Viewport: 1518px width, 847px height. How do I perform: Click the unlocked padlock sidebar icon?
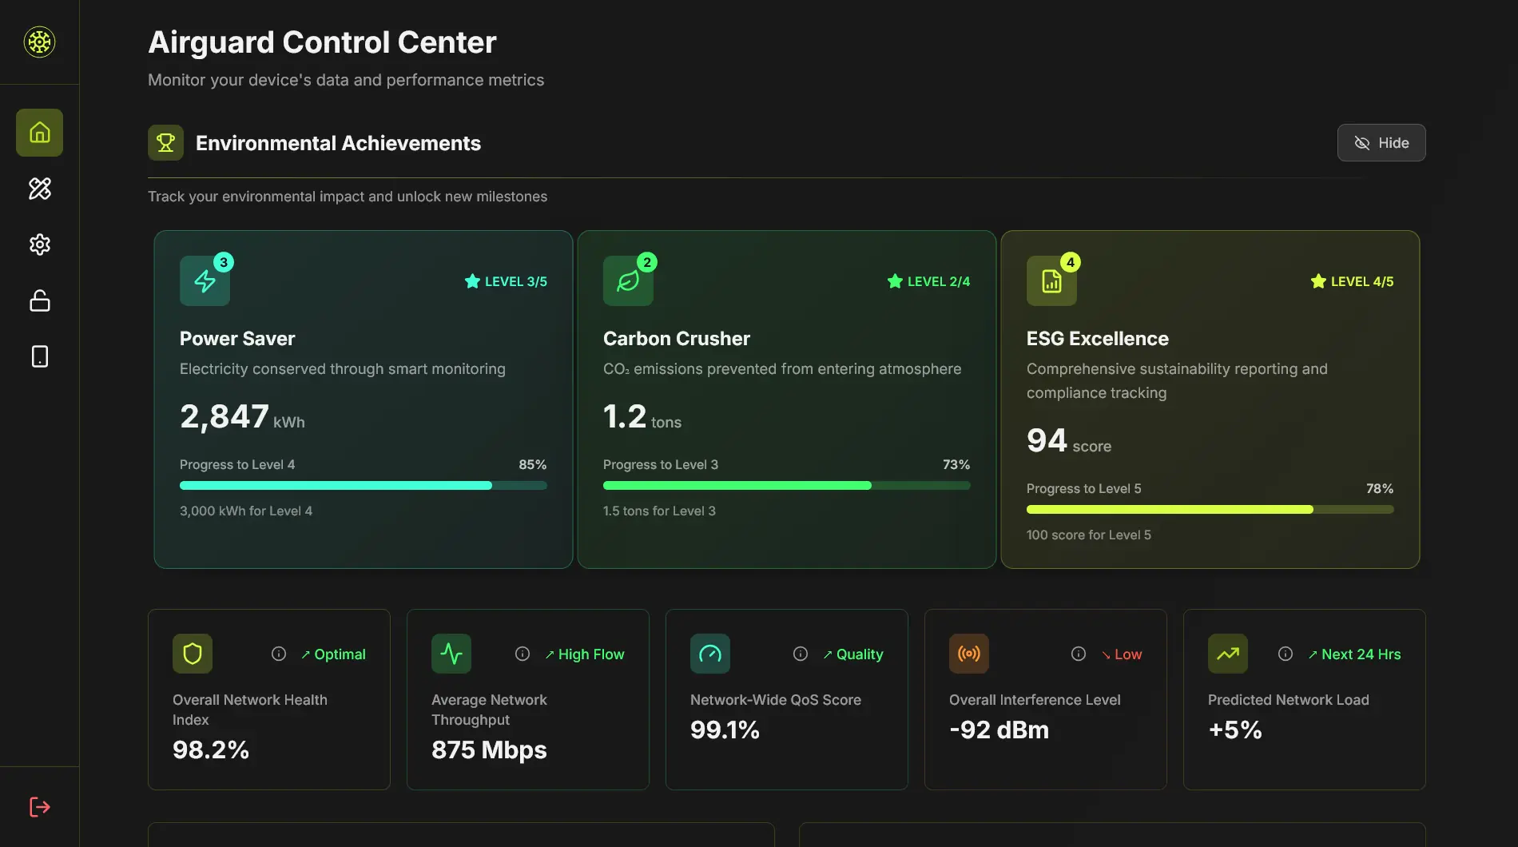[39, 300]
